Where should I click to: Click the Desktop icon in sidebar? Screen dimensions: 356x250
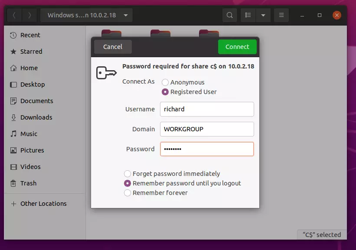tap(13, 84)
